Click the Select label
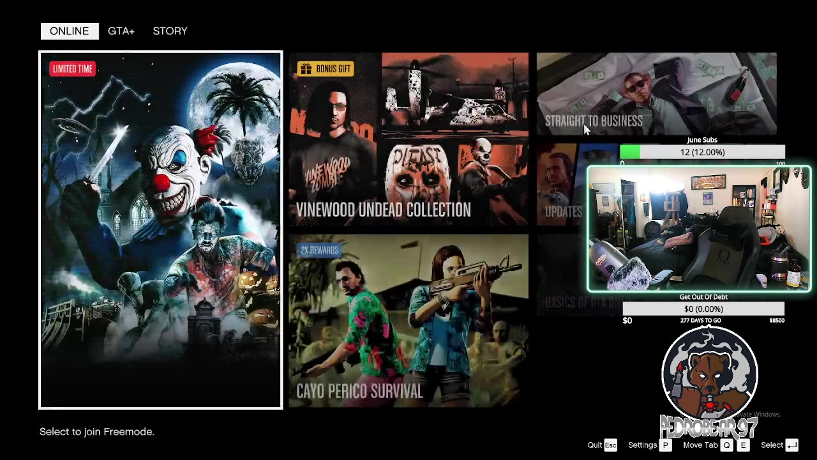This screenshot has width=817, height=460. click(x=772, y=445)
